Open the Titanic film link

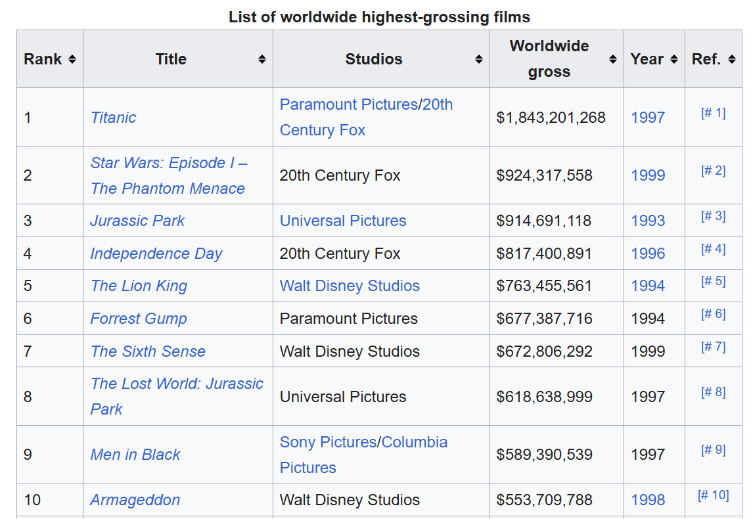coord(113,118)
